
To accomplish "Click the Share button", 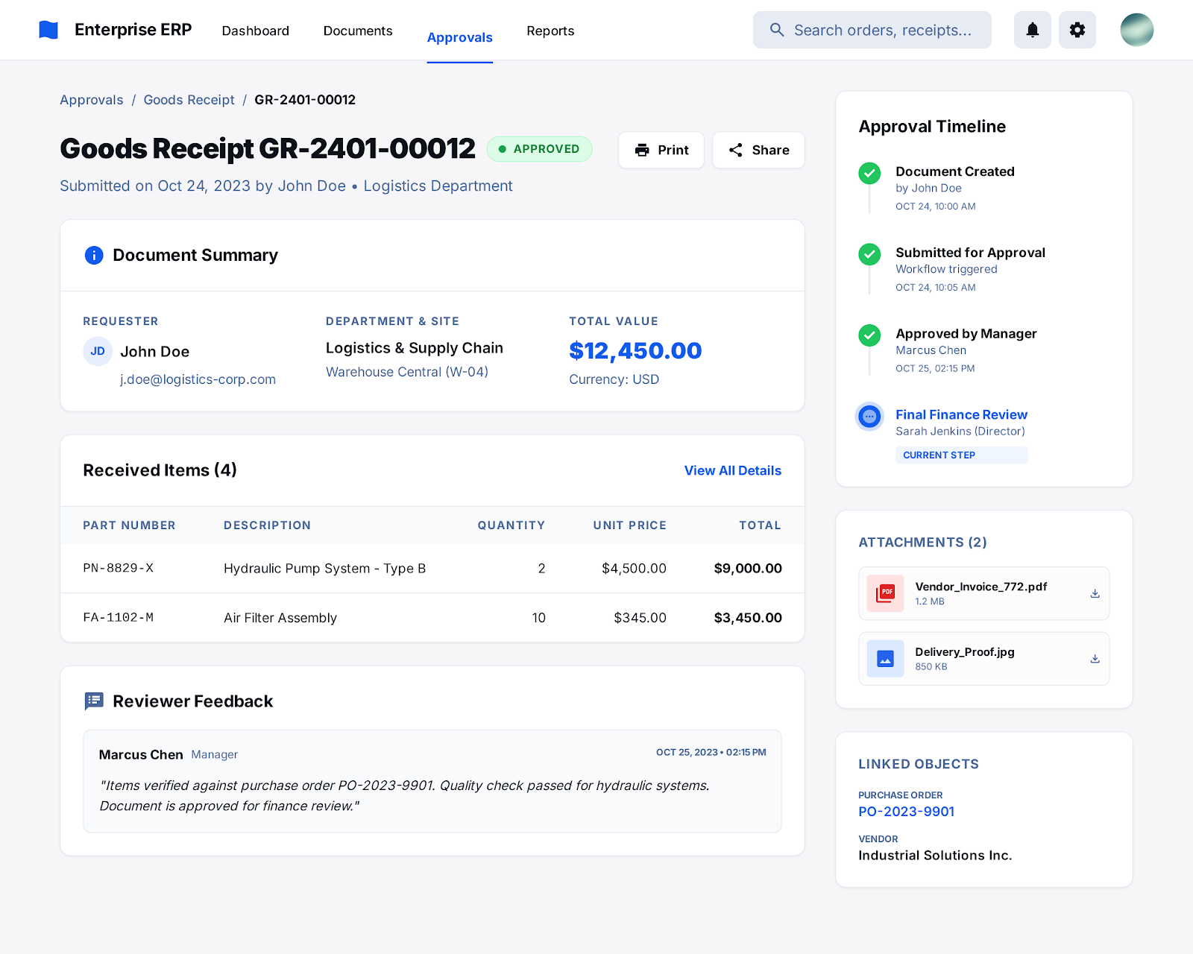I will pyautogui.click(x=758, y=150).
